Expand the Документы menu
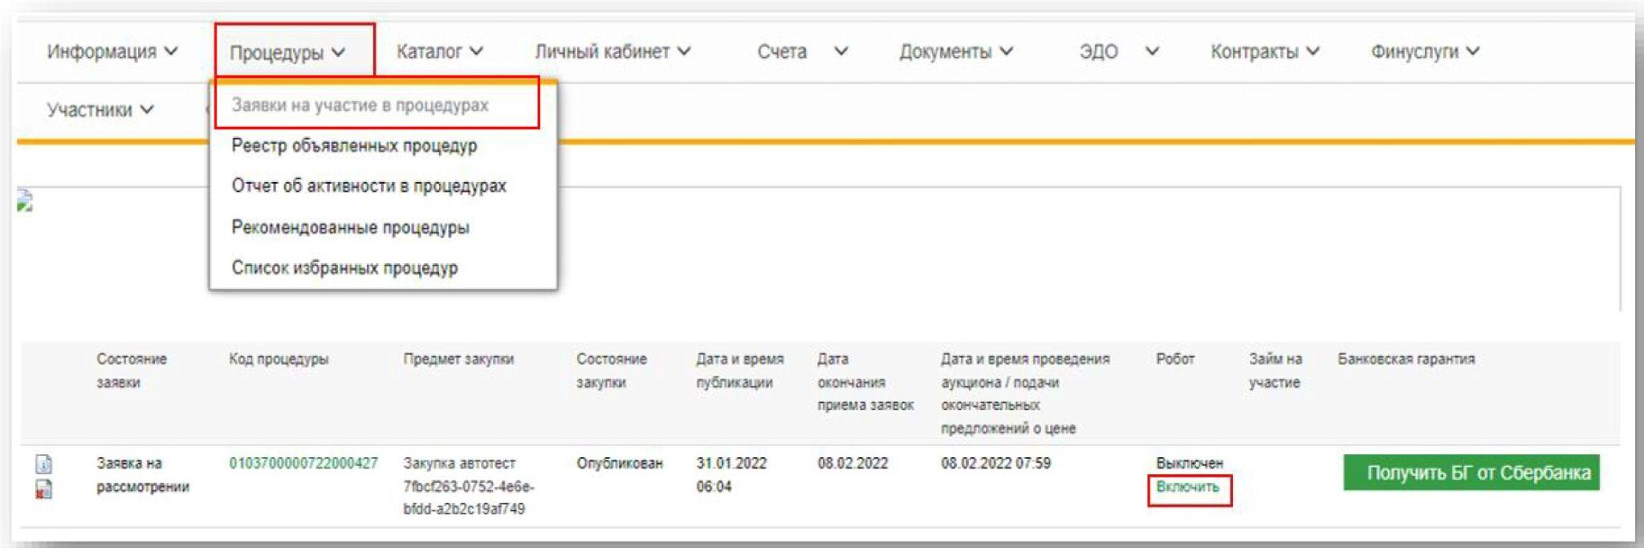This screenshot has width=1644, height=548. [955, 51]
